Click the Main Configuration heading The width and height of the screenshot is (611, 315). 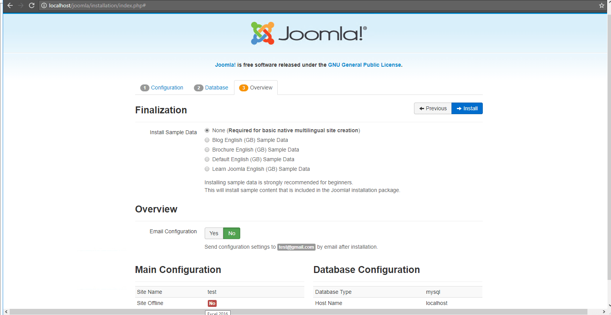[178, 270]
